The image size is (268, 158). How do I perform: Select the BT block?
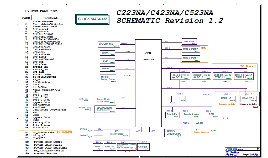tap(202, 129)
